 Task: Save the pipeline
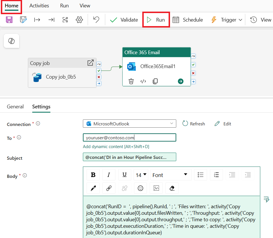pos(9,20)
